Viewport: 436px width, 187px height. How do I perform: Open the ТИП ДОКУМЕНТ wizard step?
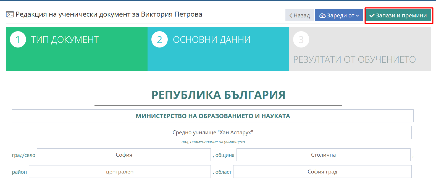tap(77, 49)
